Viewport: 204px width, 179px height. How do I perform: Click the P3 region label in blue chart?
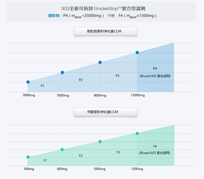point(117,76)
